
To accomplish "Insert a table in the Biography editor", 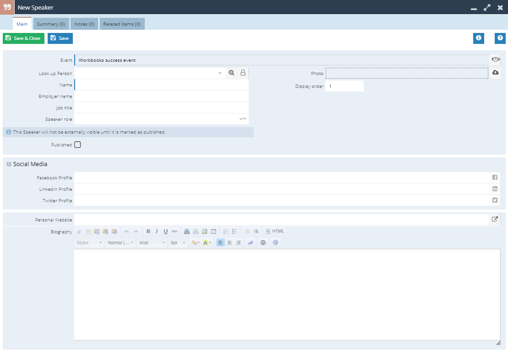I will coord(213,231).
